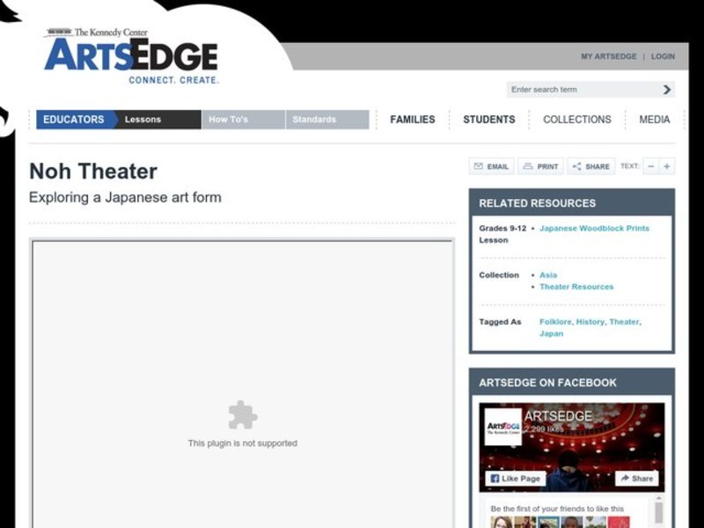Screen dimensions: 704x528
Task: Open the Students menu
Action: (x=488, y=120)
